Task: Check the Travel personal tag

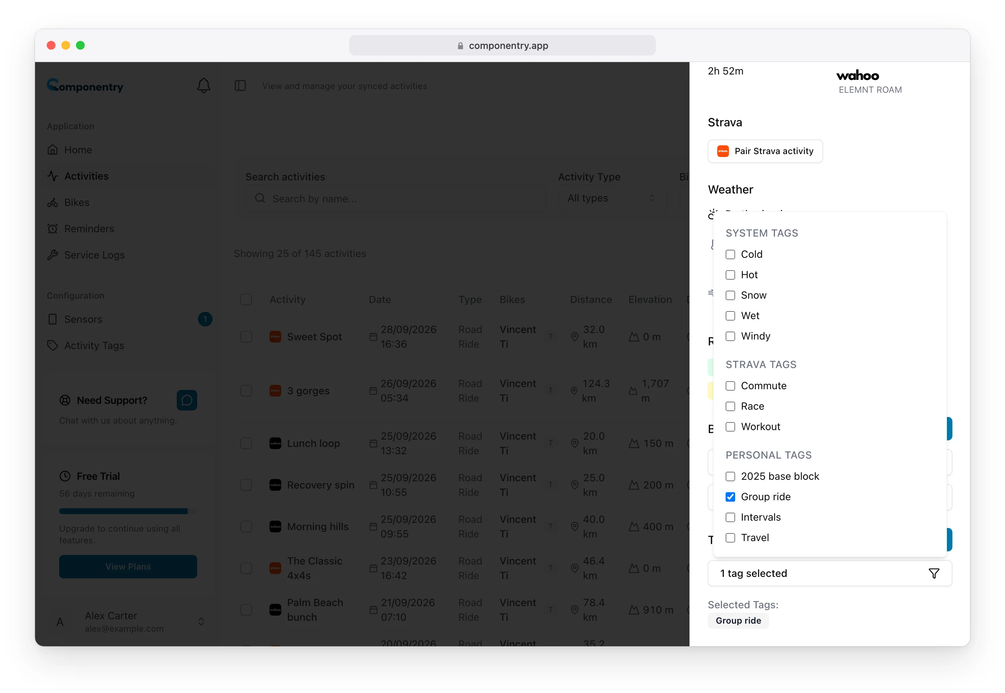Action: [730, 537]
